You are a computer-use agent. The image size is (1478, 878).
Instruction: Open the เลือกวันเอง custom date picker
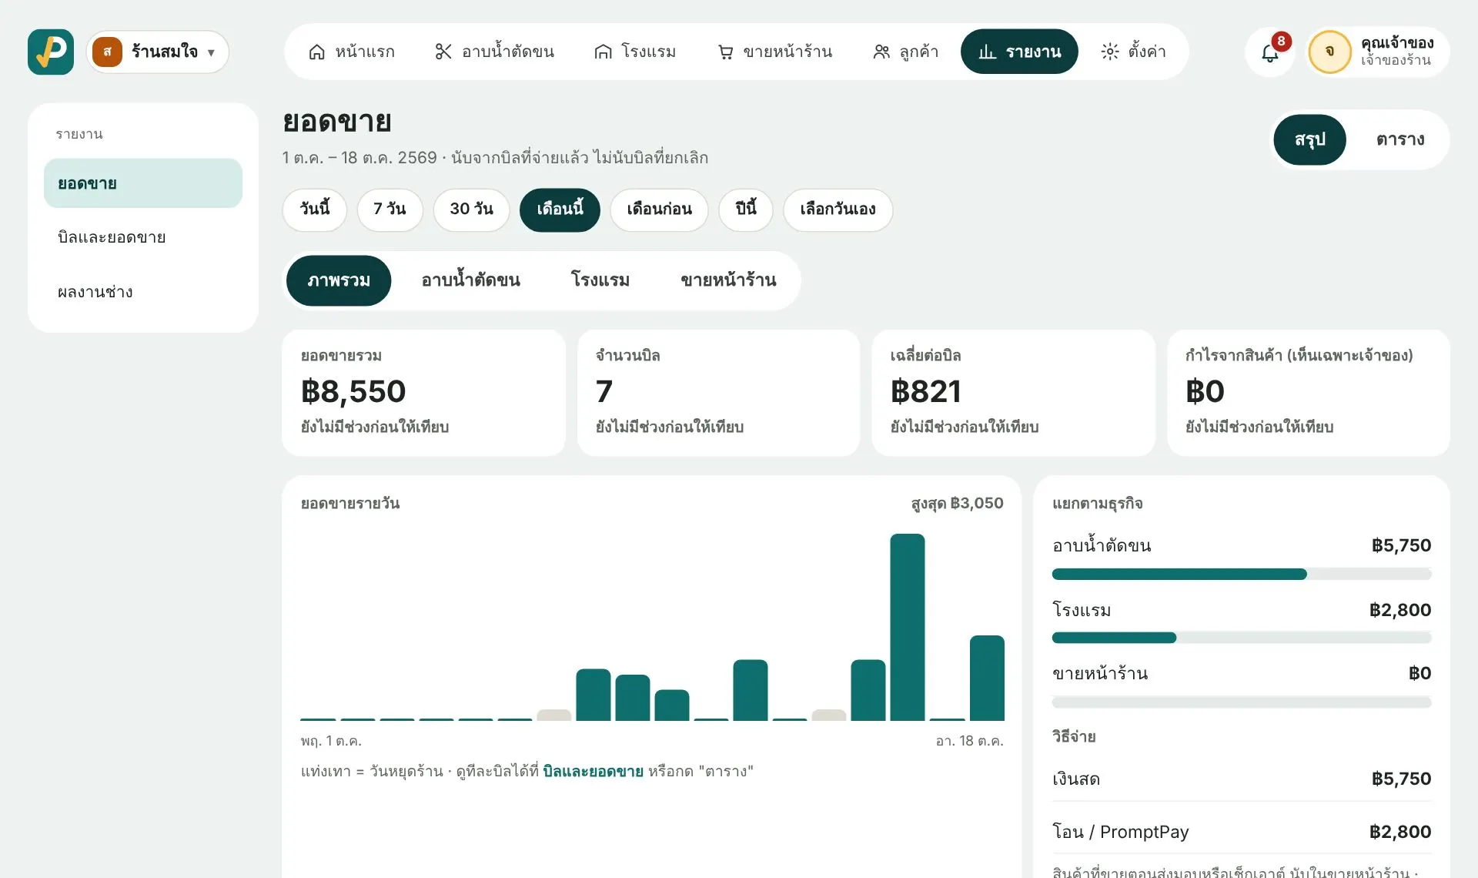point(838,209)
